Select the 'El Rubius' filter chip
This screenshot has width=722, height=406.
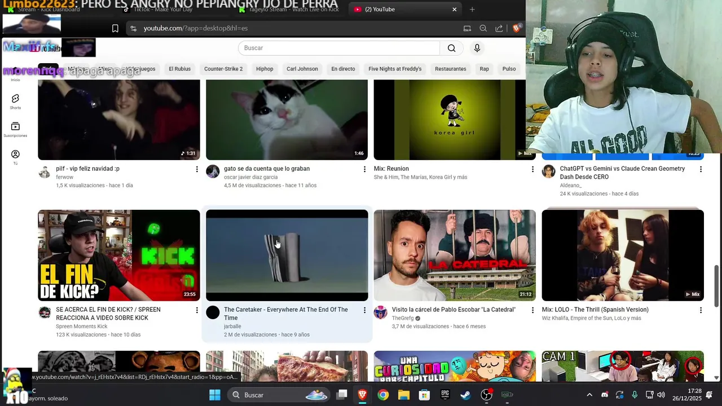tap(179, 69)
